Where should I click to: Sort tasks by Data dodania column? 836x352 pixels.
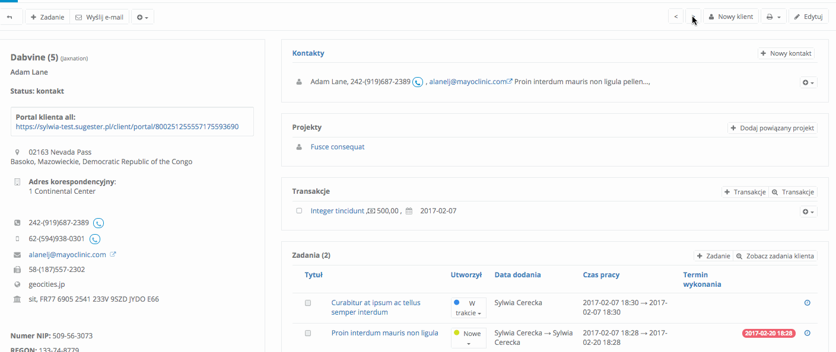click(517, 275)
